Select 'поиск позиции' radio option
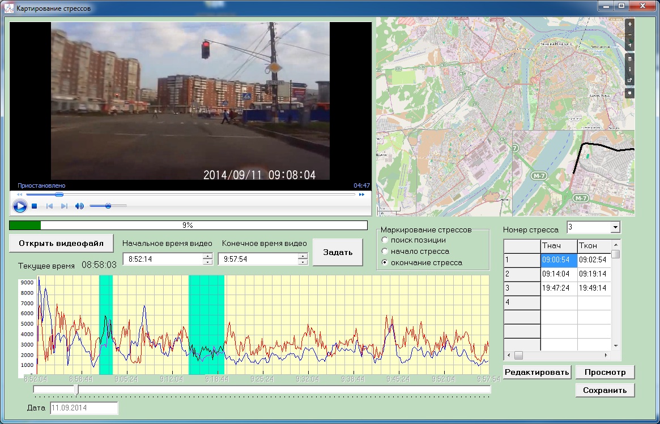Viewport: 660px width, 424px height. [x=385, y=240]
